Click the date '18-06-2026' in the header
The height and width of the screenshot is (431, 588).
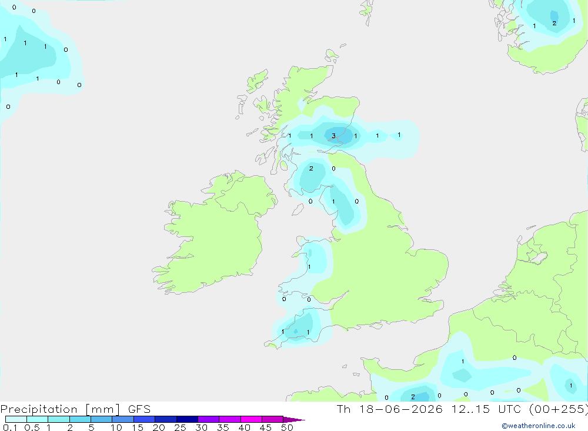click(x=401, y=409)
